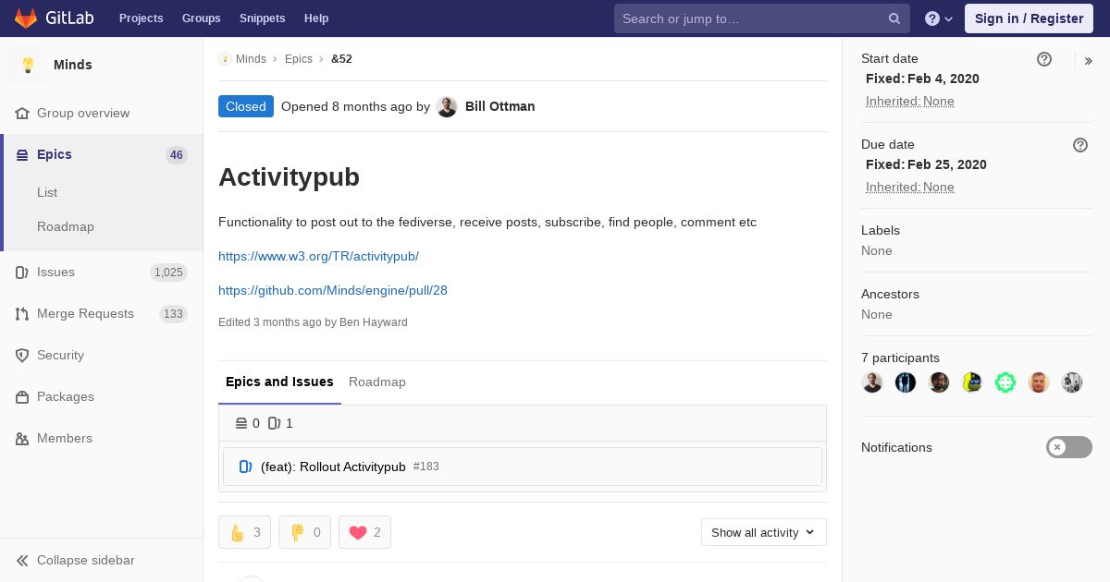Click second participant avatar

[906, 382]
